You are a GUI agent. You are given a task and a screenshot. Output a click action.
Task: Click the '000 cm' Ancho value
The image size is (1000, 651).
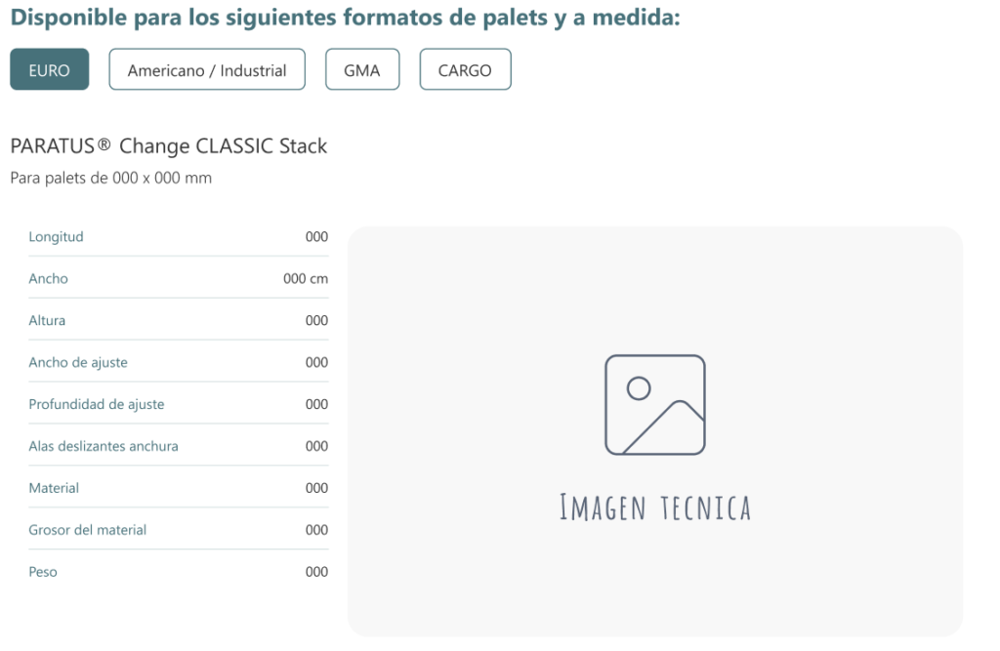click(306, 279)
